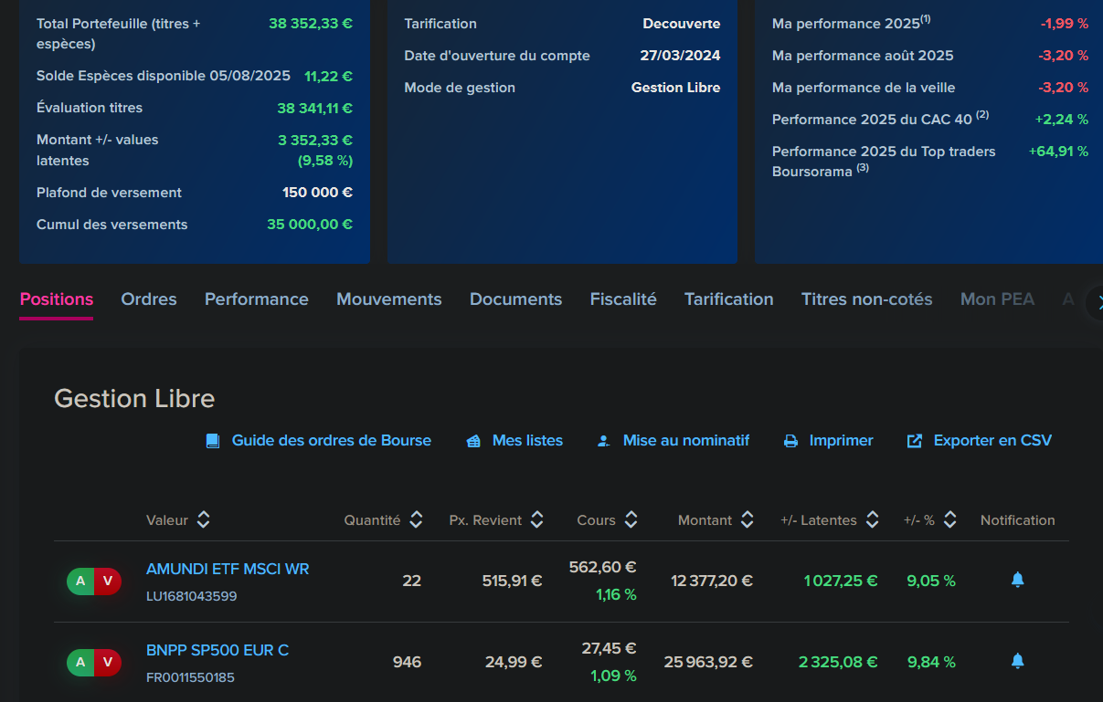
Task: Sort by +/- Latentes column arrows
Action: (873, 520)
